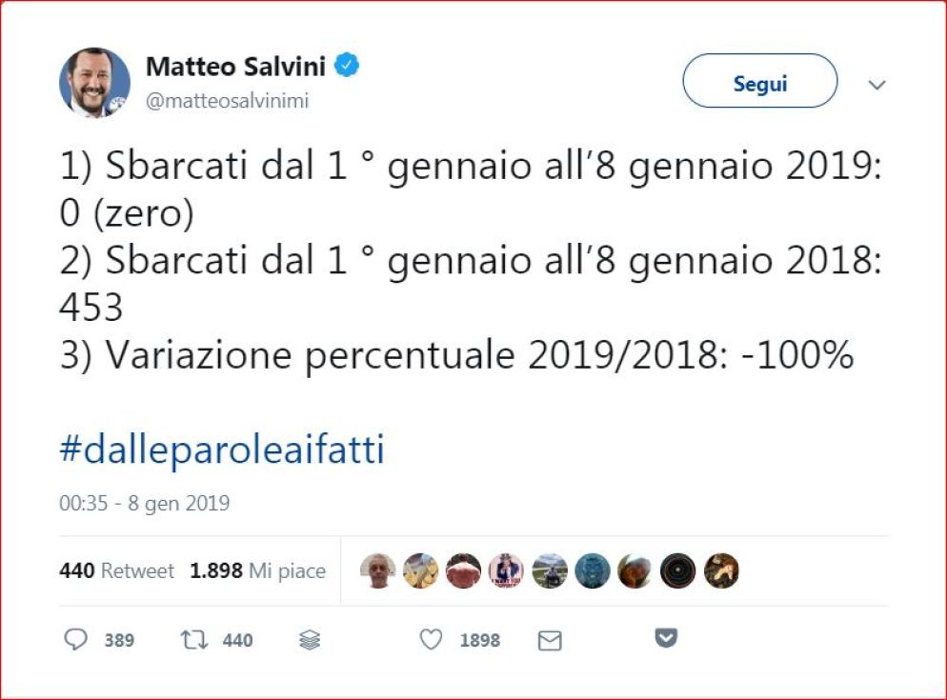Save tweet with the Pocket icon
The width and height of the screenshot is (947, 700).
tap(666, 638)
